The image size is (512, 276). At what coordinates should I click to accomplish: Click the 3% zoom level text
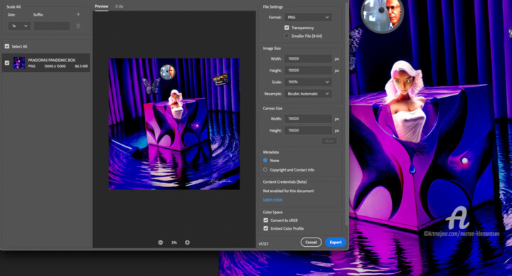(x=174, y=243)
